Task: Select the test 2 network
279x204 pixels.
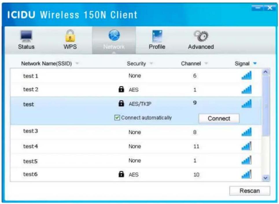Action: coord(136,90)
